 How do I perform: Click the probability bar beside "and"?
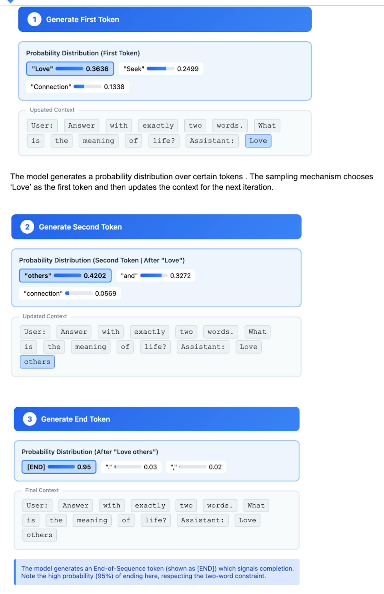[154, 276]
